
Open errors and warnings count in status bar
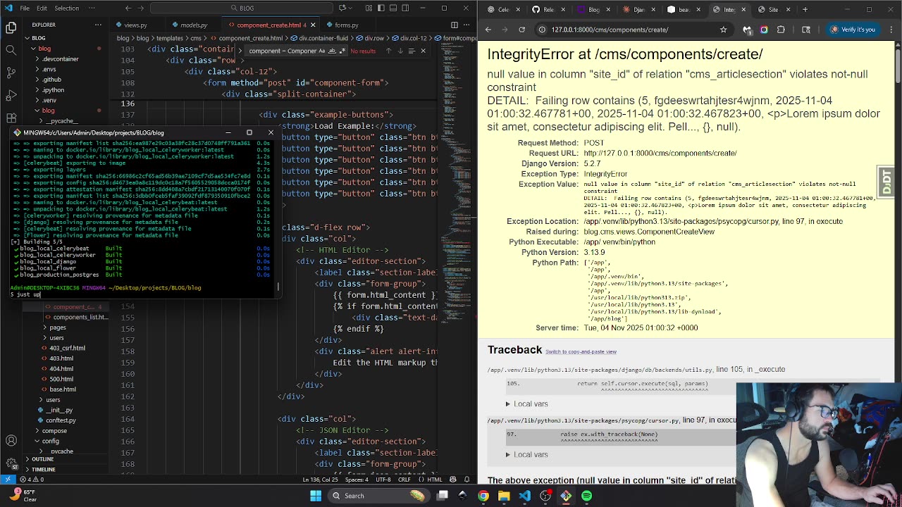coord(32,480)
